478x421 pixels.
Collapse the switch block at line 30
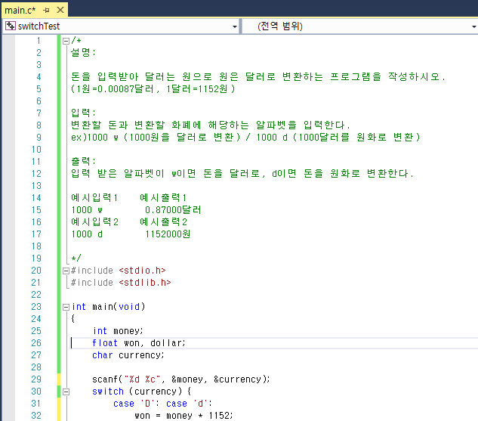pos(66,392)
